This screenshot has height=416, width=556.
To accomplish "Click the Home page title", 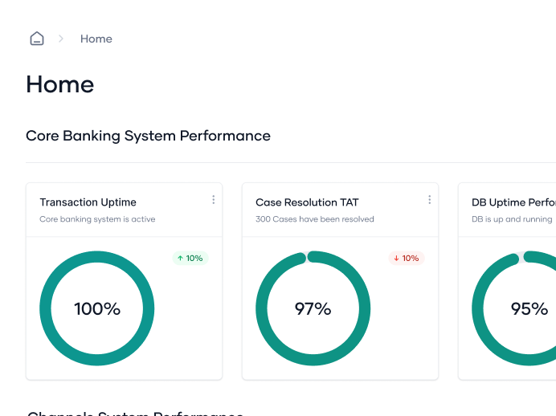I will 60,84.
